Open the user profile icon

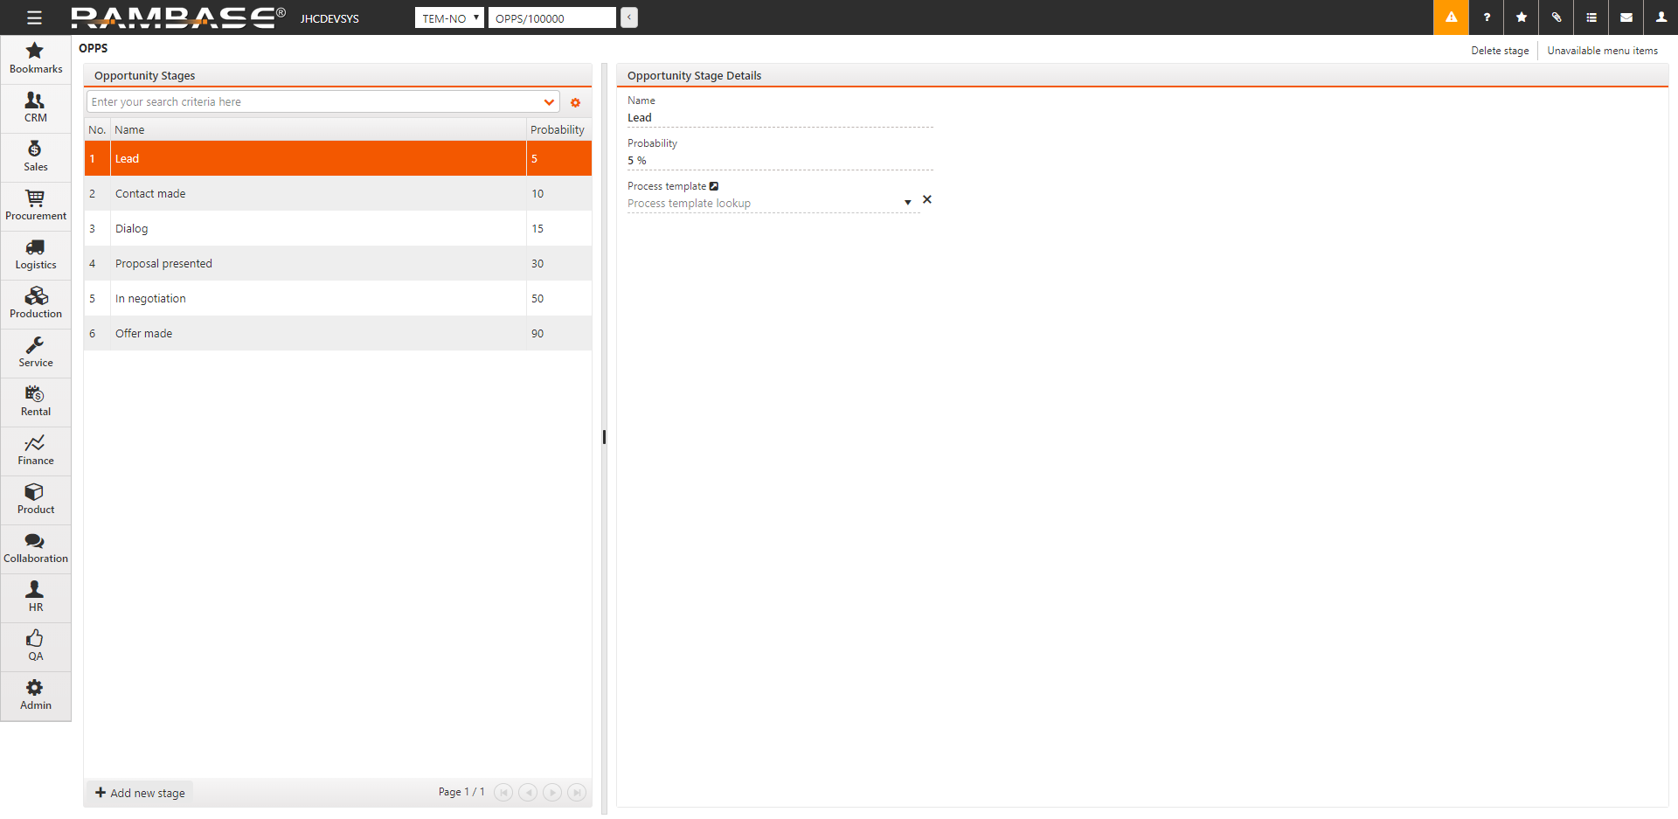tap(1661, 17)
